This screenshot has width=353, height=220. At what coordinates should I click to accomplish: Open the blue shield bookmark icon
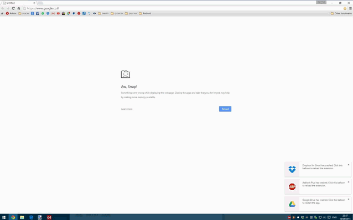[48, 13]
